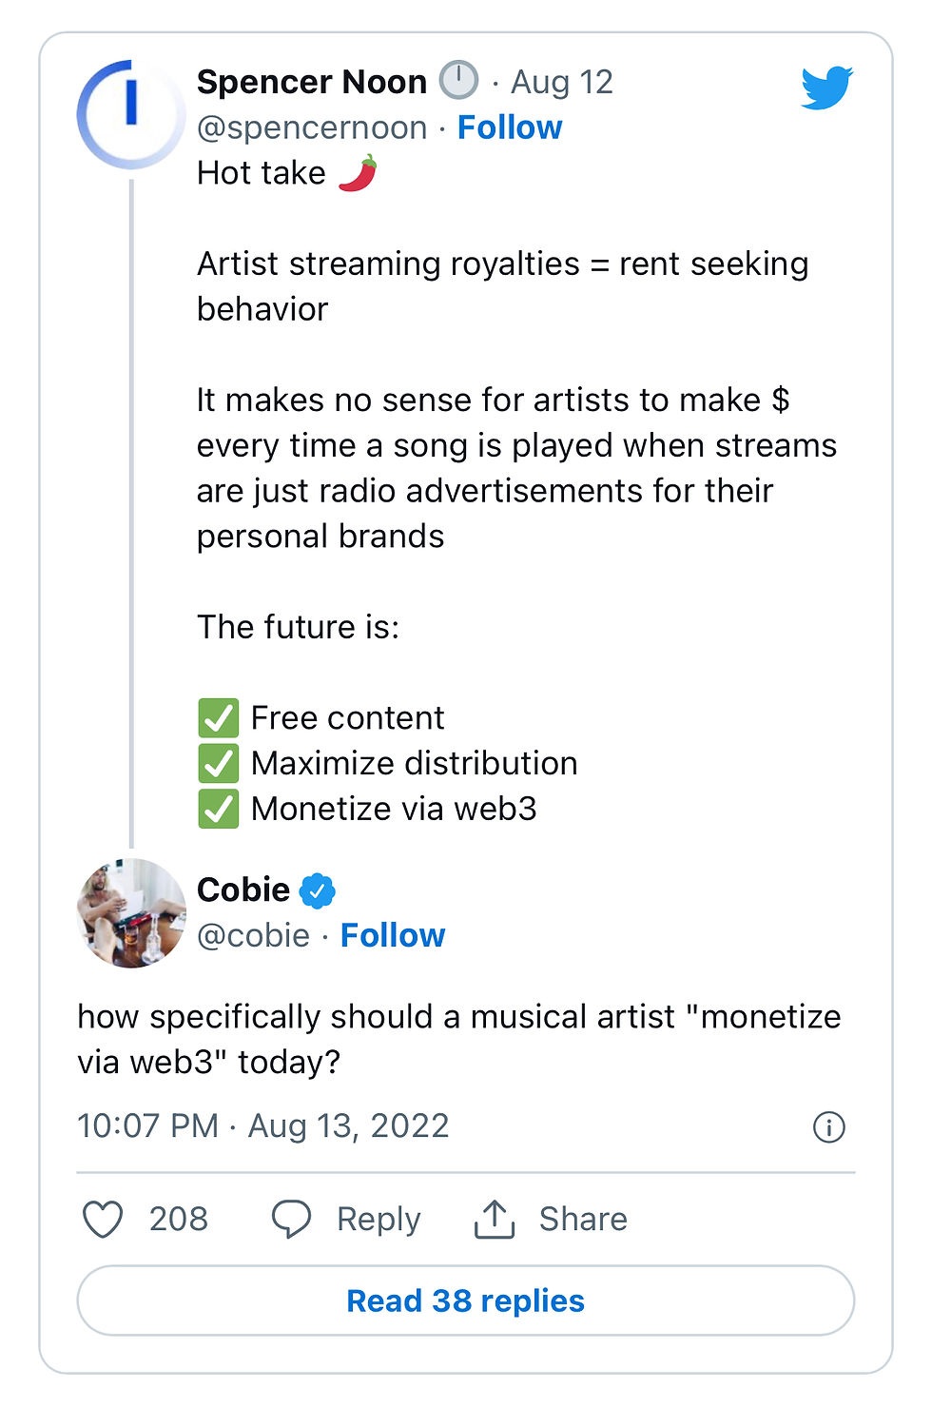Click the Spencer Noon display name

(x=312, y=82)
